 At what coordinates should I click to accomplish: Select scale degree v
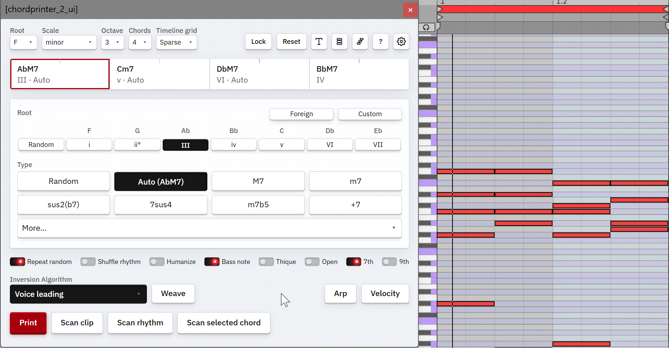click(x=282, y=145)
